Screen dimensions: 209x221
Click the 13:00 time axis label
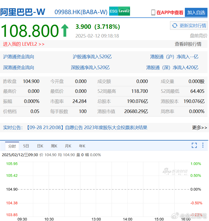point(96,219)
